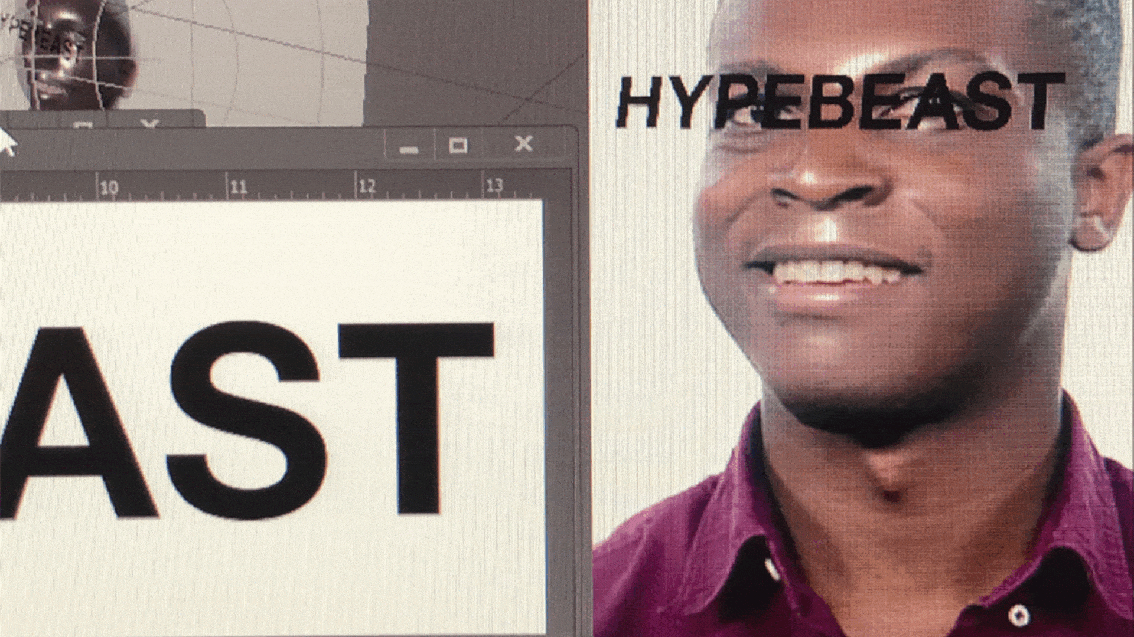Click the HYPEBEAST text over the portrait

pyautogui.click(x=840, y=101)
